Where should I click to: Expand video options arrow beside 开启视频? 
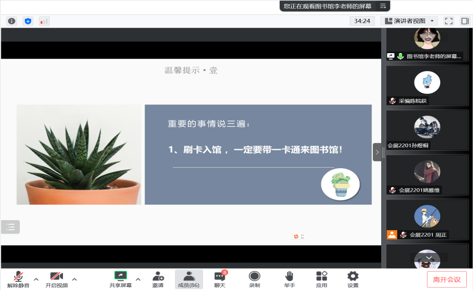click(x=75, y=279)
